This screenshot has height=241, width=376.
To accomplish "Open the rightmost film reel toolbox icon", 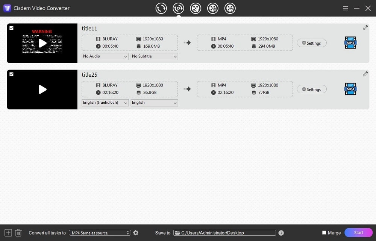I will [x=230, y=8].
